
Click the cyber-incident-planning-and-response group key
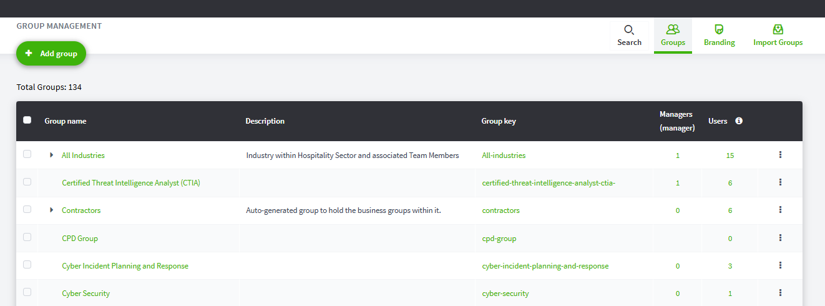[545, 266]
